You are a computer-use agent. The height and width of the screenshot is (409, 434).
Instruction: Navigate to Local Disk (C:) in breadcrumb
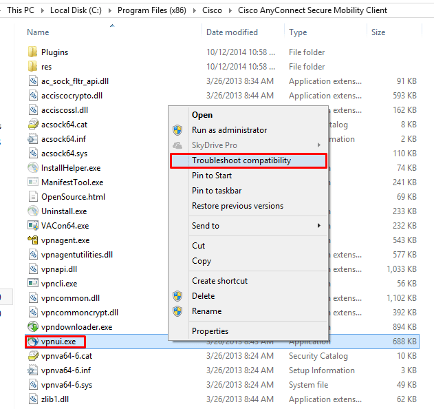pyautogui.click(x=76, y=10)
